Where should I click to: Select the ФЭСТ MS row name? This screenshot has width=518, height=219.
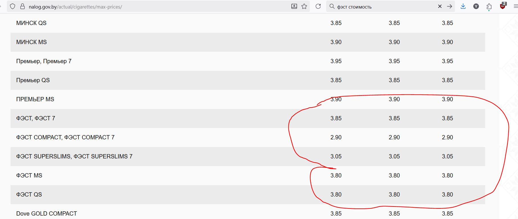[29, 175]
